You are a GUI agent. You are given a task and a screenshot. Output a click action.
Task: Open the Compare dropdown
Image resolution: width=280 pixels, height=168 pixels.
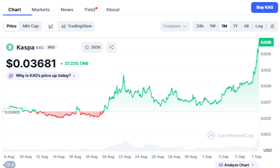pyautogui.click(x=175, y=26)
